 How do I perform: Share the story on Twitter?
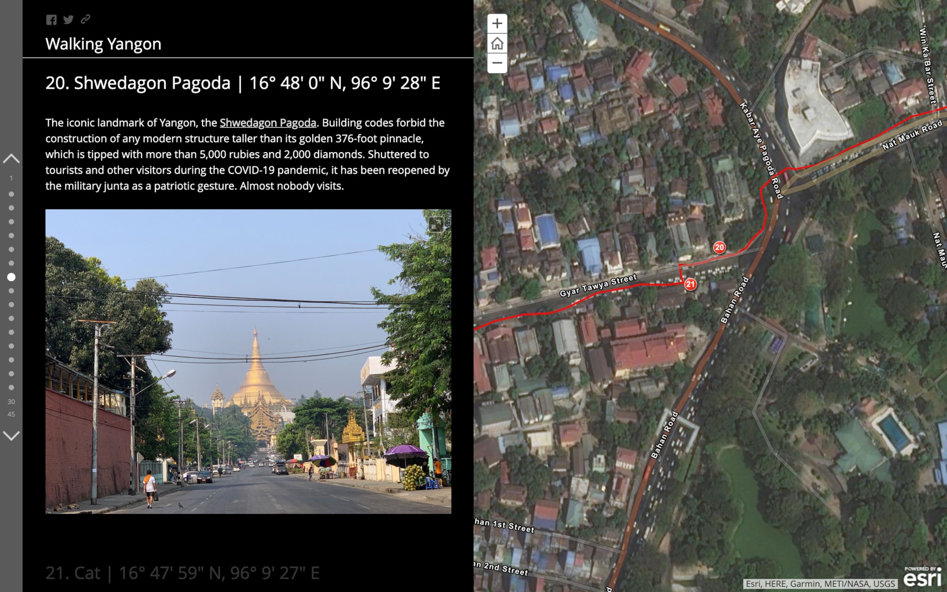click(68, 19)
